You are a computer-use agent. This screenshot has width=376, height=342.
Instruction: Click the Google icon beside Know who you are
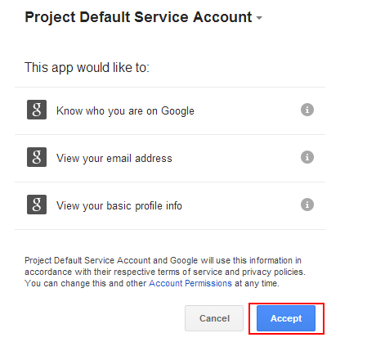[37, 110]
